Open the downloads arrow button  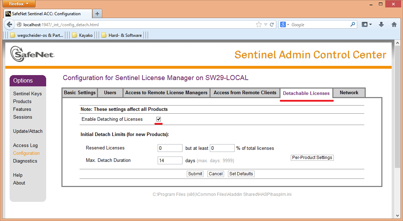[381, 24]
